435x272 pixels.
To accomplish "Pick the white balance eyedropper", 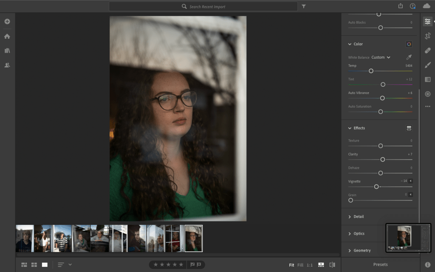I will pos(409,57).
